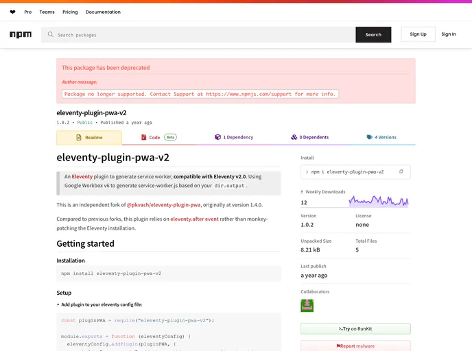Screen dimensions: 472x351
Task: Click the weekly downloads sparkline chart
Action: click(x=379, y=201)
